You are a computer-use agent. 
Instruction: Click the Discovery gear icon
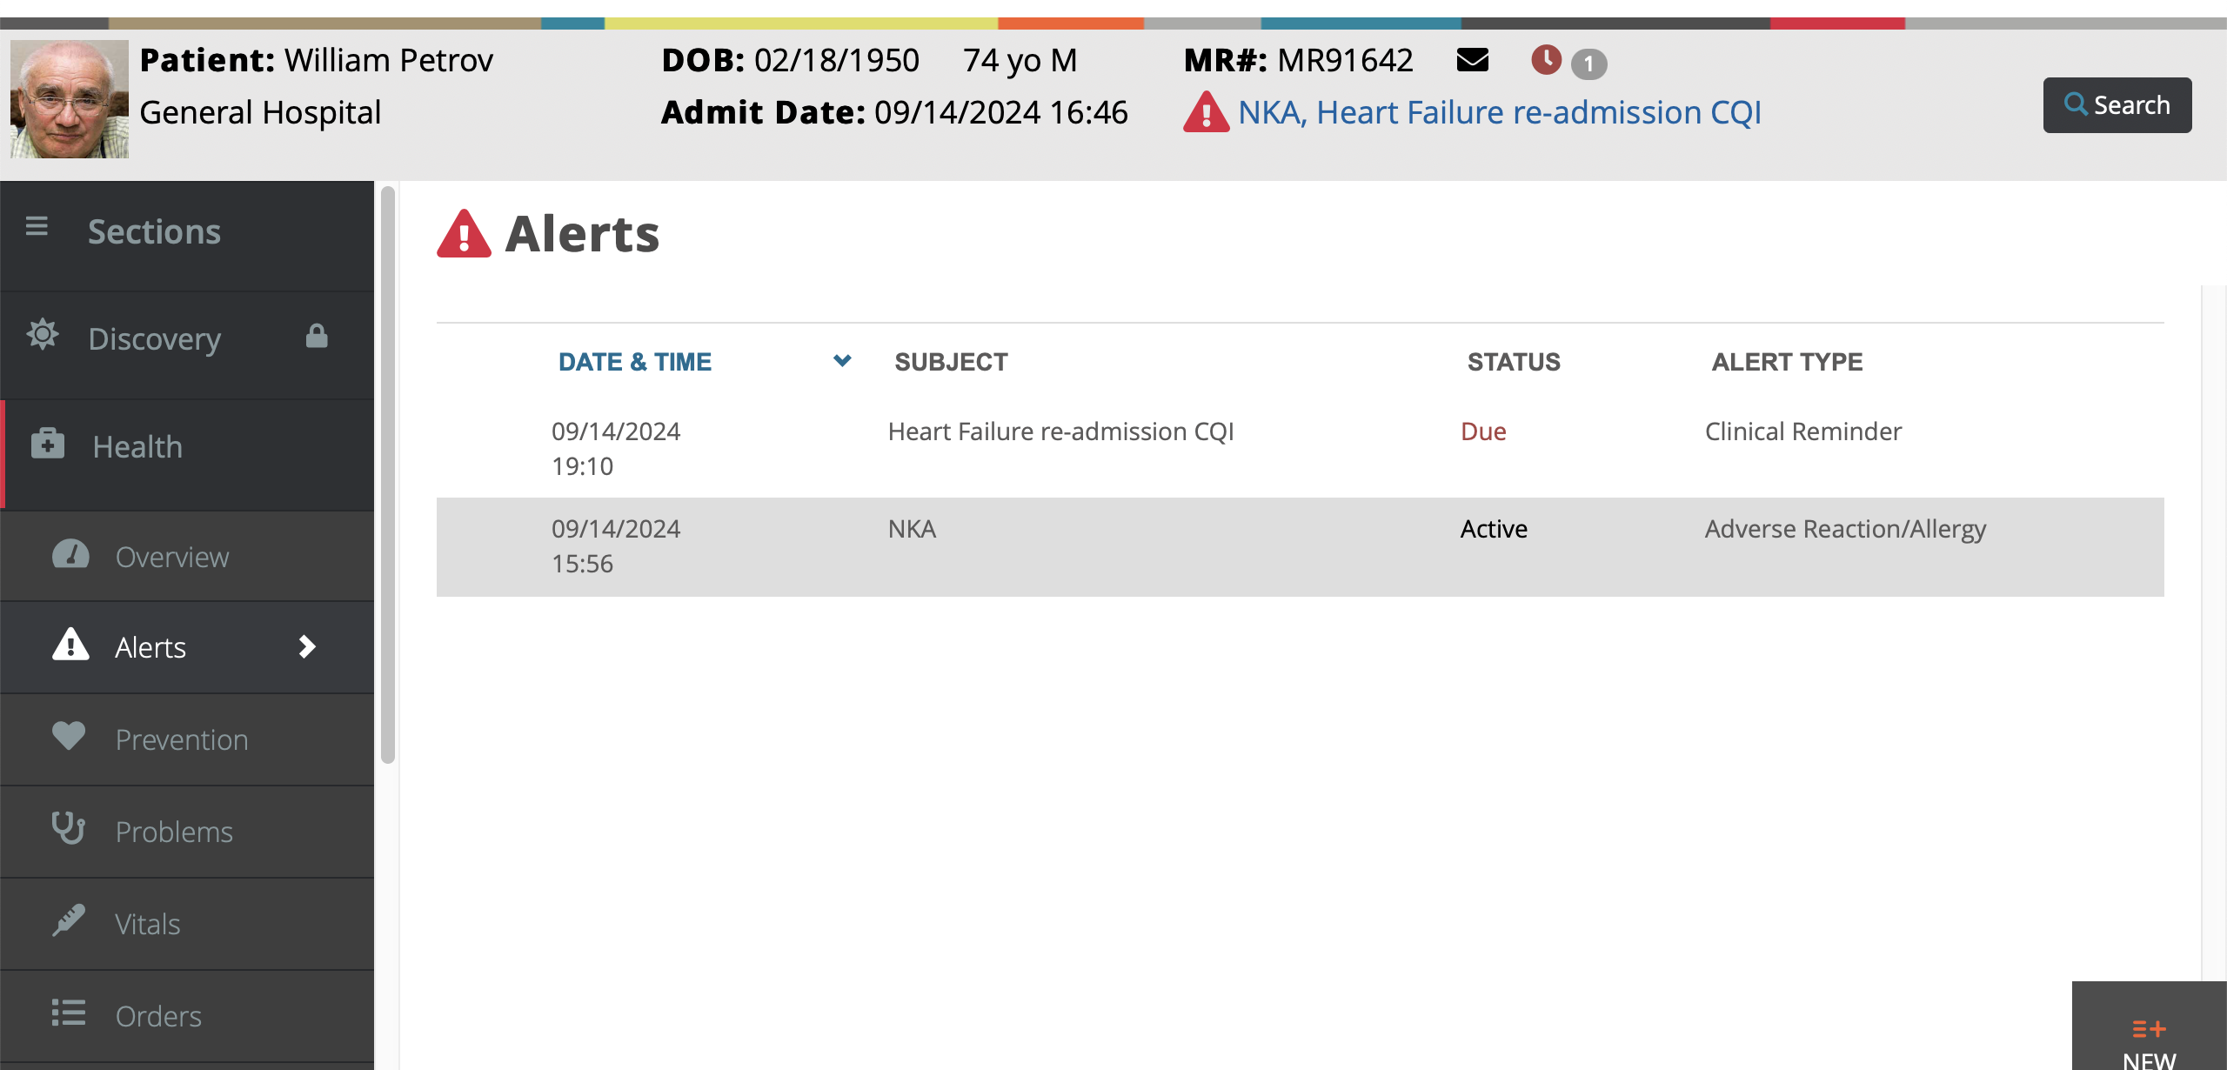click(x=42, y=335)
